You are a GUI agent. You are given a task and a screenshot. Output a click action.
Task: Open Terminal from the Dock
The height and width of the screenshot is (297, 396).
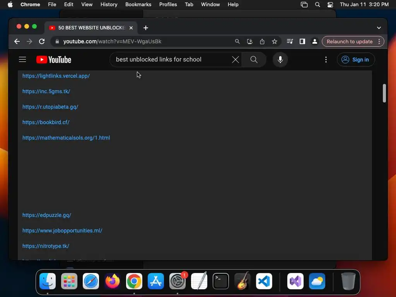[221, 281]
